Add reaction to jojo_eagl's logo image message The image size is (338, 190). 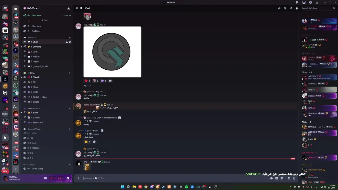(110, 81)
